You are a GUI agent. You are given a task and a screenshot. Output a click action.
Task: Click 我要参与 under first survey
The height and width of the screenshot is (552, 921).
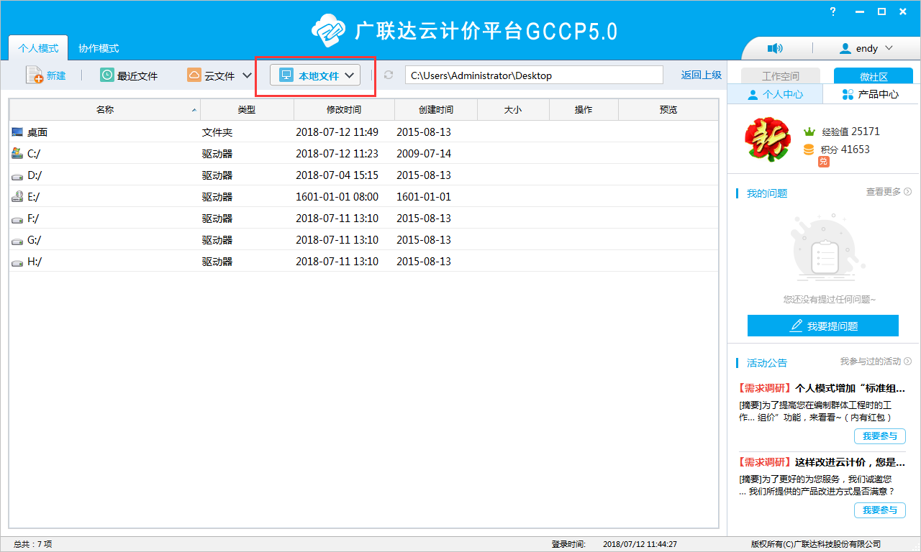(x=880, y=436)
